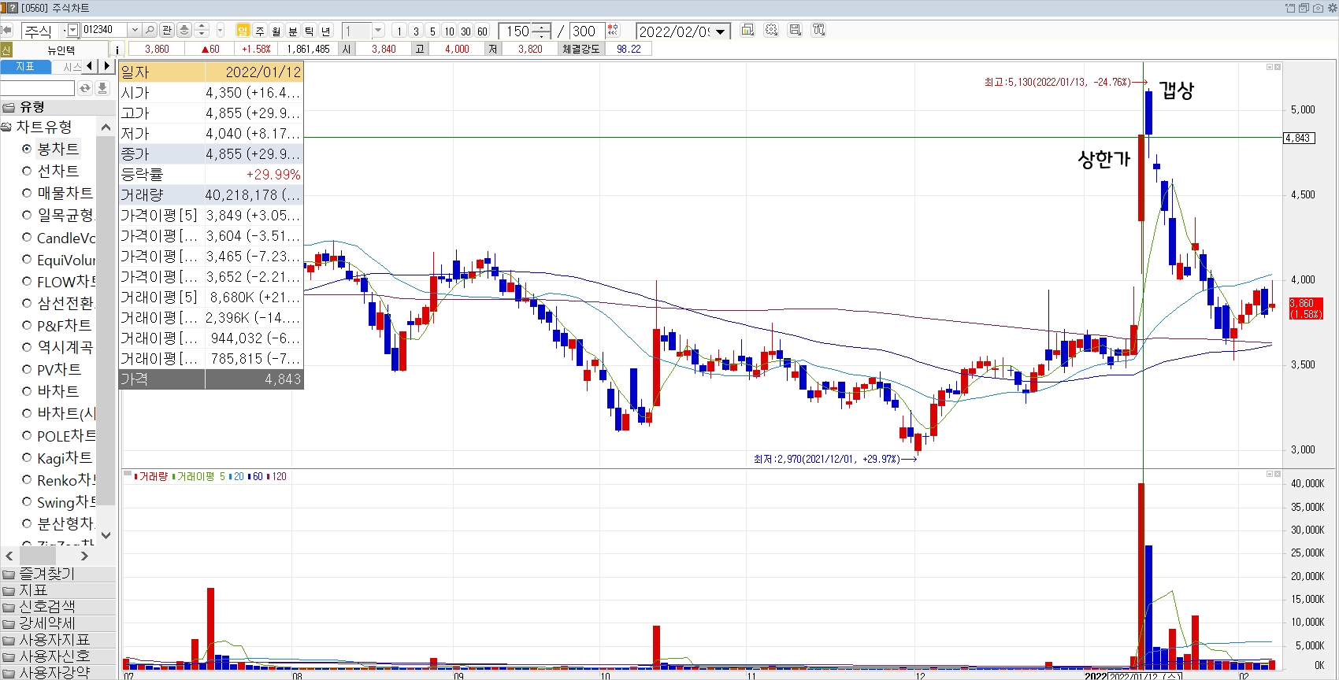Click the blue 60 volume average legend marker

[250, 477]
